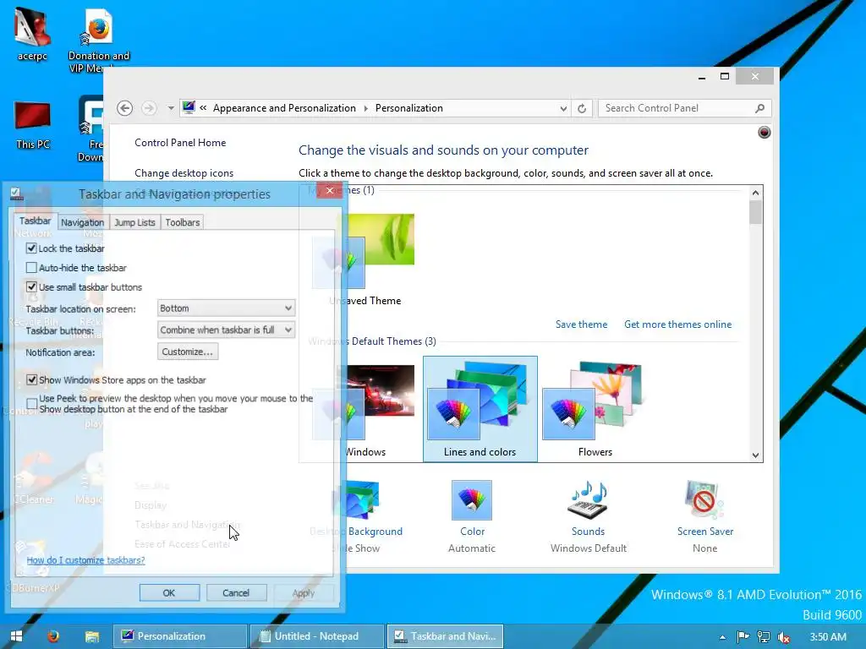This screenshot has height=649, width=866.
Task: Open the network tray icon
Action: click(764, 637)
